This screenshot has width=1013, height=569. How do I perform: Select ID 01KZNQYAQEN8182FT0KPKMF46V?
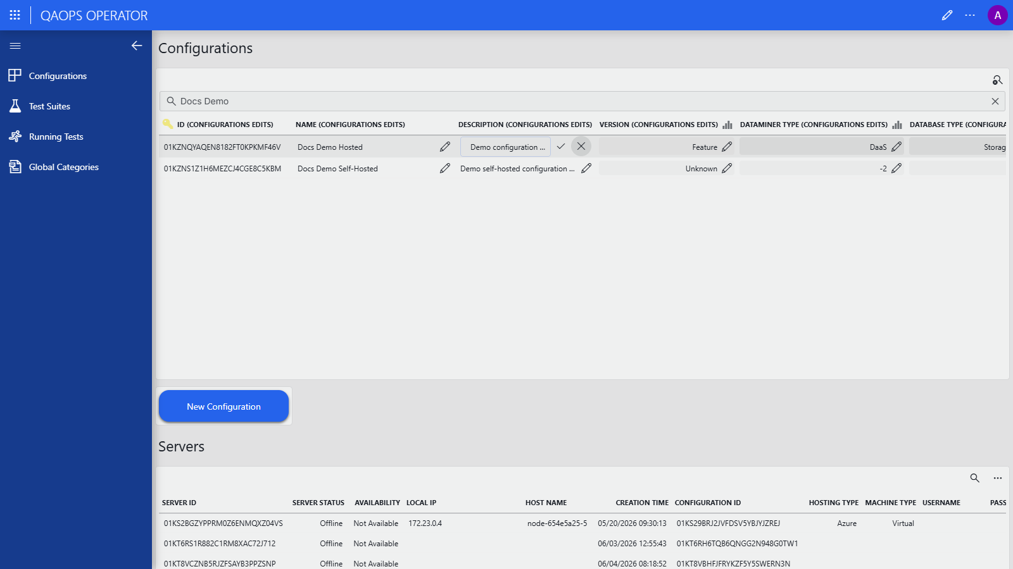[x=222, y=147]
